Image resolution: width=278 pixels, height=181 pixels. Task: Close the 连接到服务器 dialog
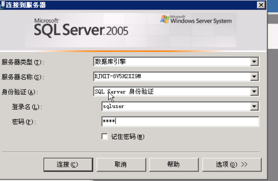tap(261, 5)
